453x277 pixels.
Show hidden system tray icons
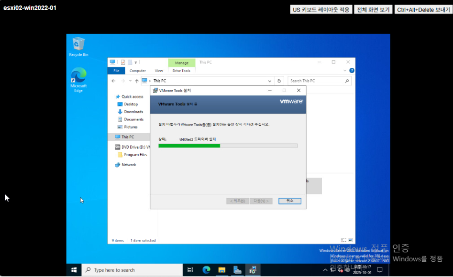click(325, 270)
